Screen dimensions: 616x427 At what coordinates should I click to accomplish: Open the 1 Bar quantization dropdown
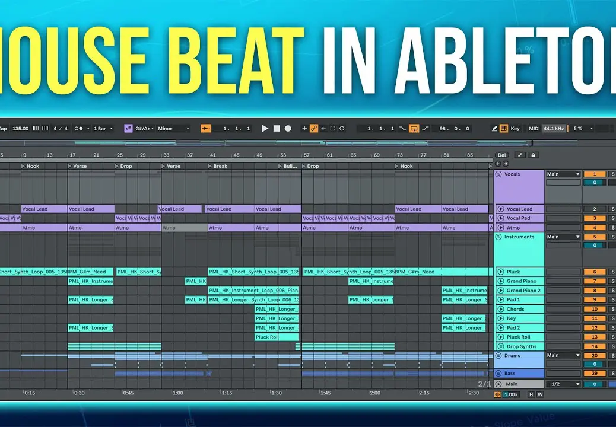(x=103, y=128)
